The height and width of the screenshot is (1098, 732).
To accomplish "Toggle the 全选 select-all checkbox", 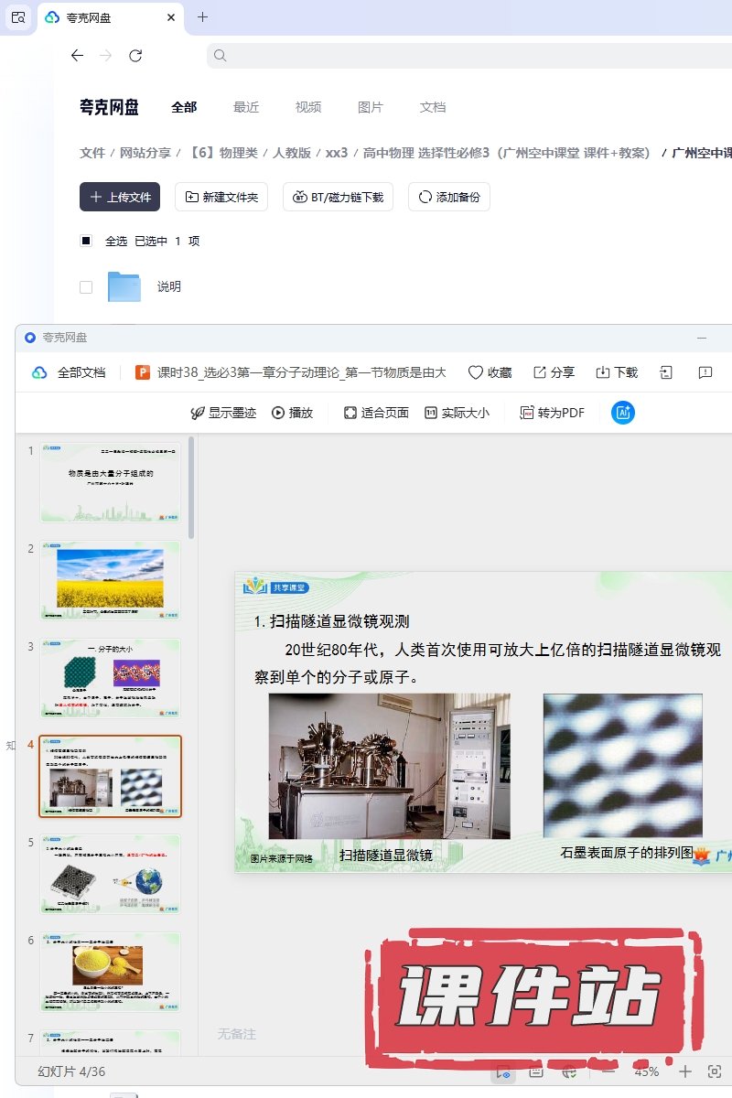I will 86,241.
